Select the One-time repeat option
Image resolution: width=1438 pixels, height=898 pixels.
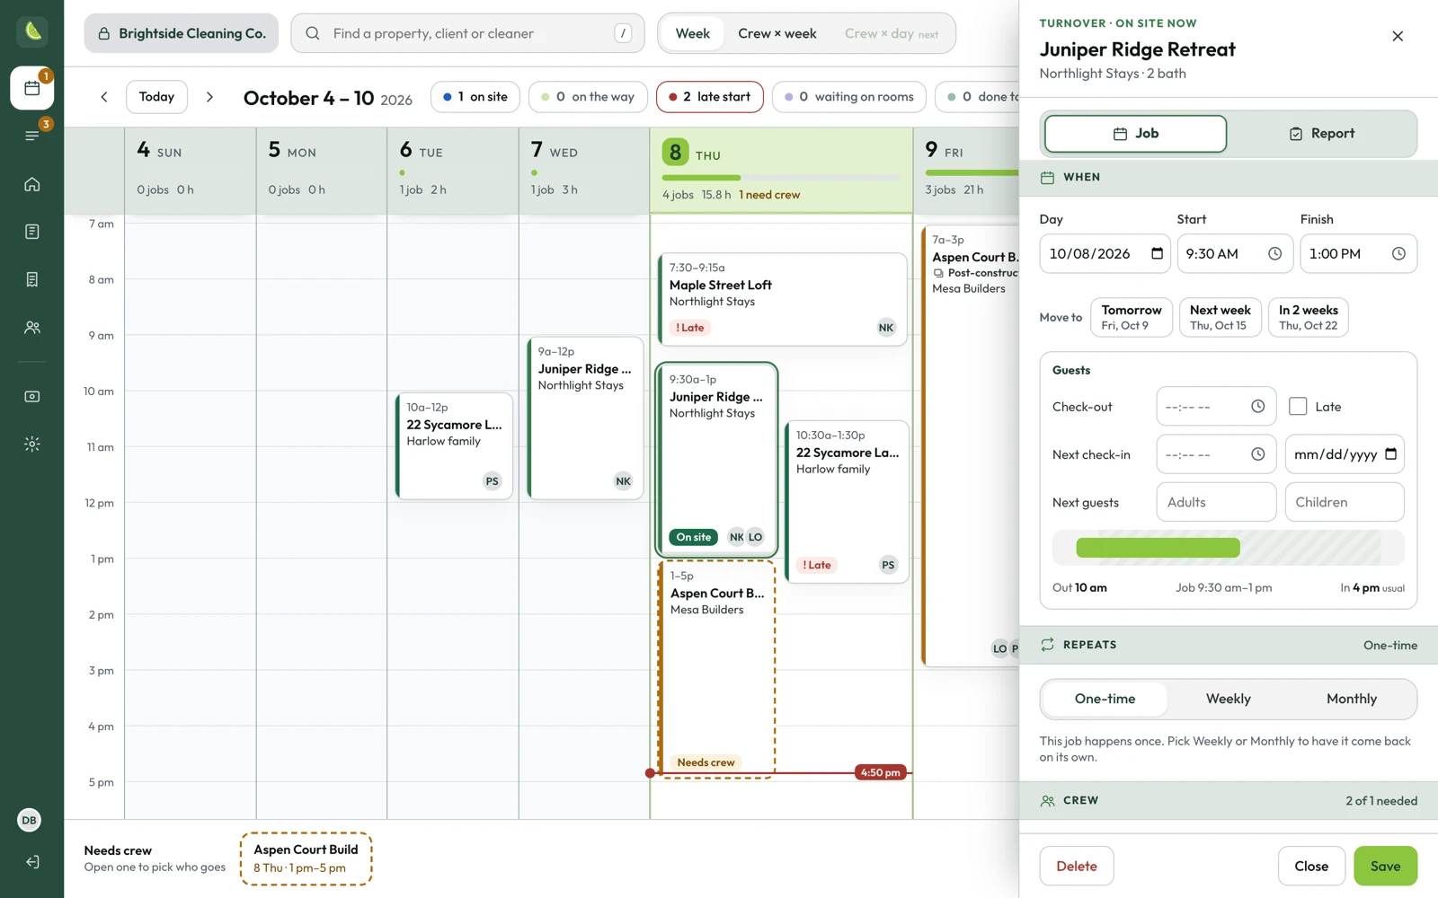[x=1105, y=699]
